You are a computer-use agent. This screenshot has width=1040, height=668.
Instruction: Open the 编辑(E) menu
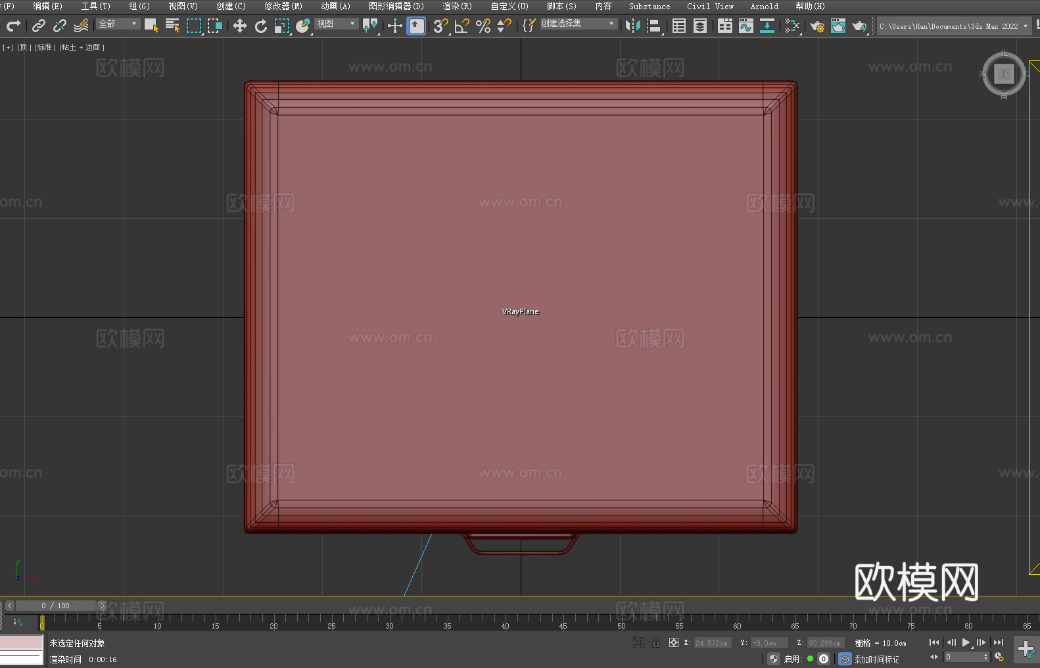coord(47,6)
